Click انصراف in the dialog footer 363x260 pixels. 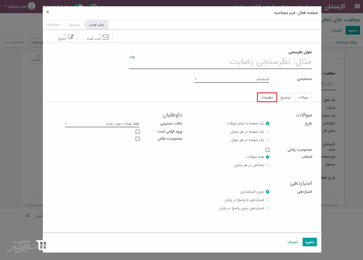(x=293, y=242)
